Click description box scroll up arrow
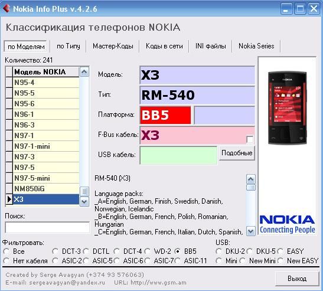The width and height of the screenshot is (323, 291). [x=251, y=179]
